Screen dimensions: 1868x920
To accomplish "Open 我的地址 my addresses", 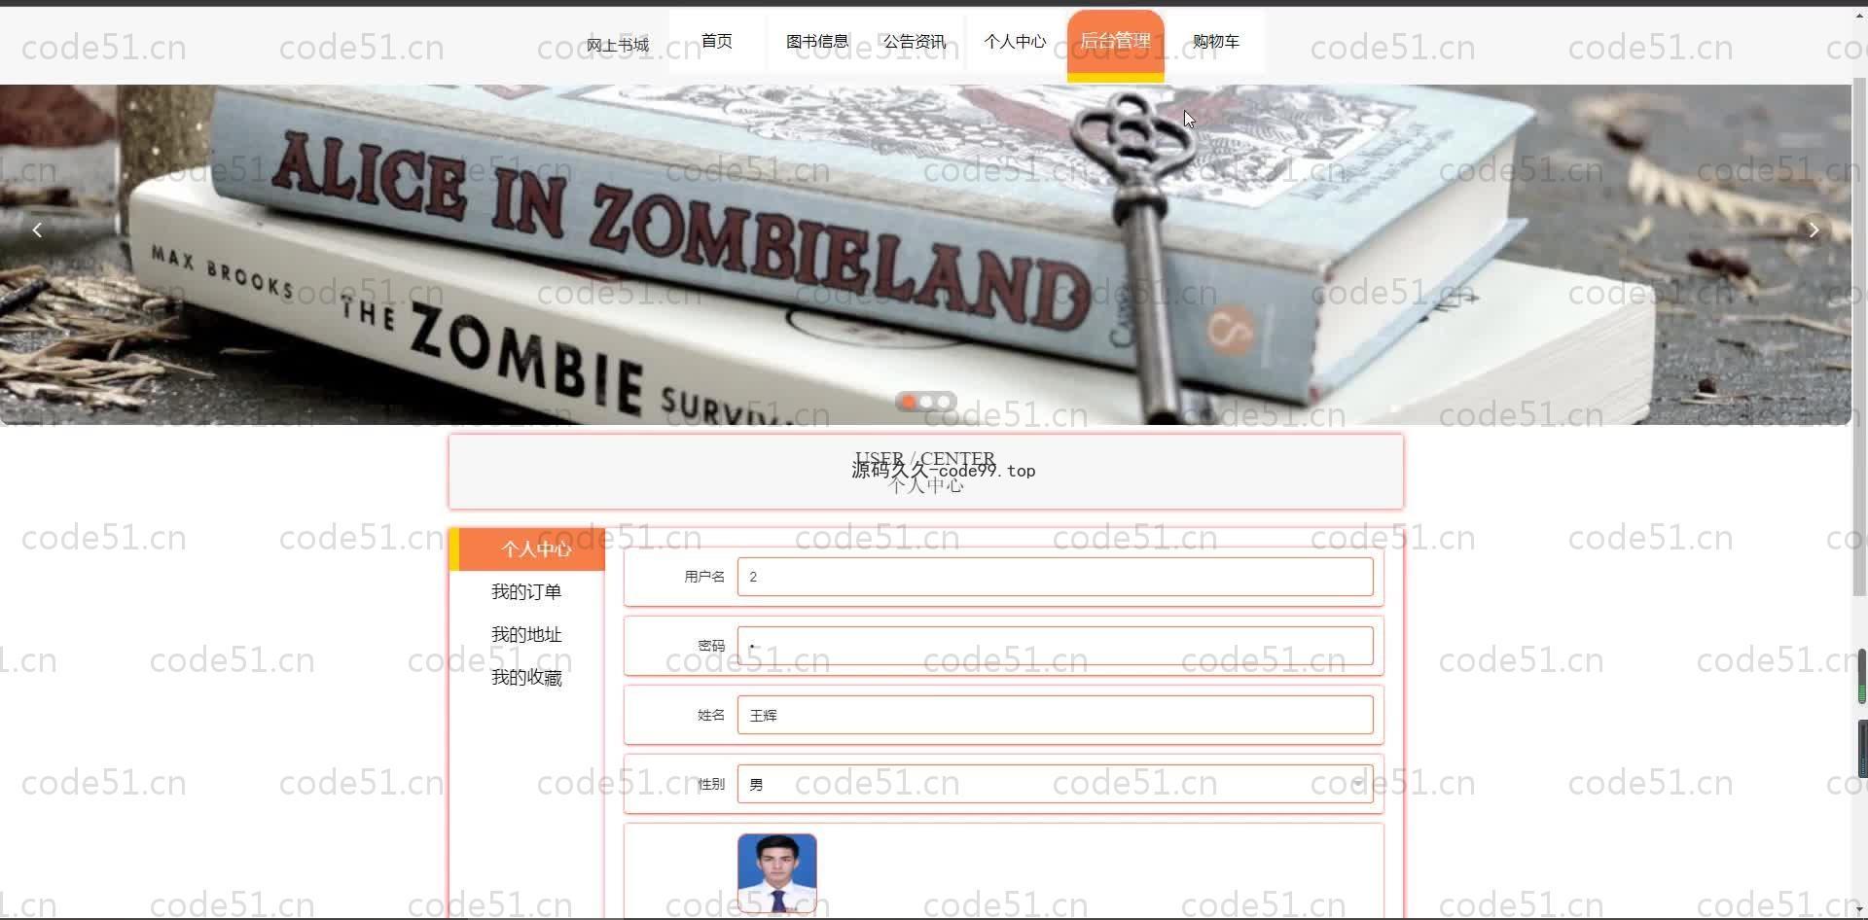I will 526,635.
